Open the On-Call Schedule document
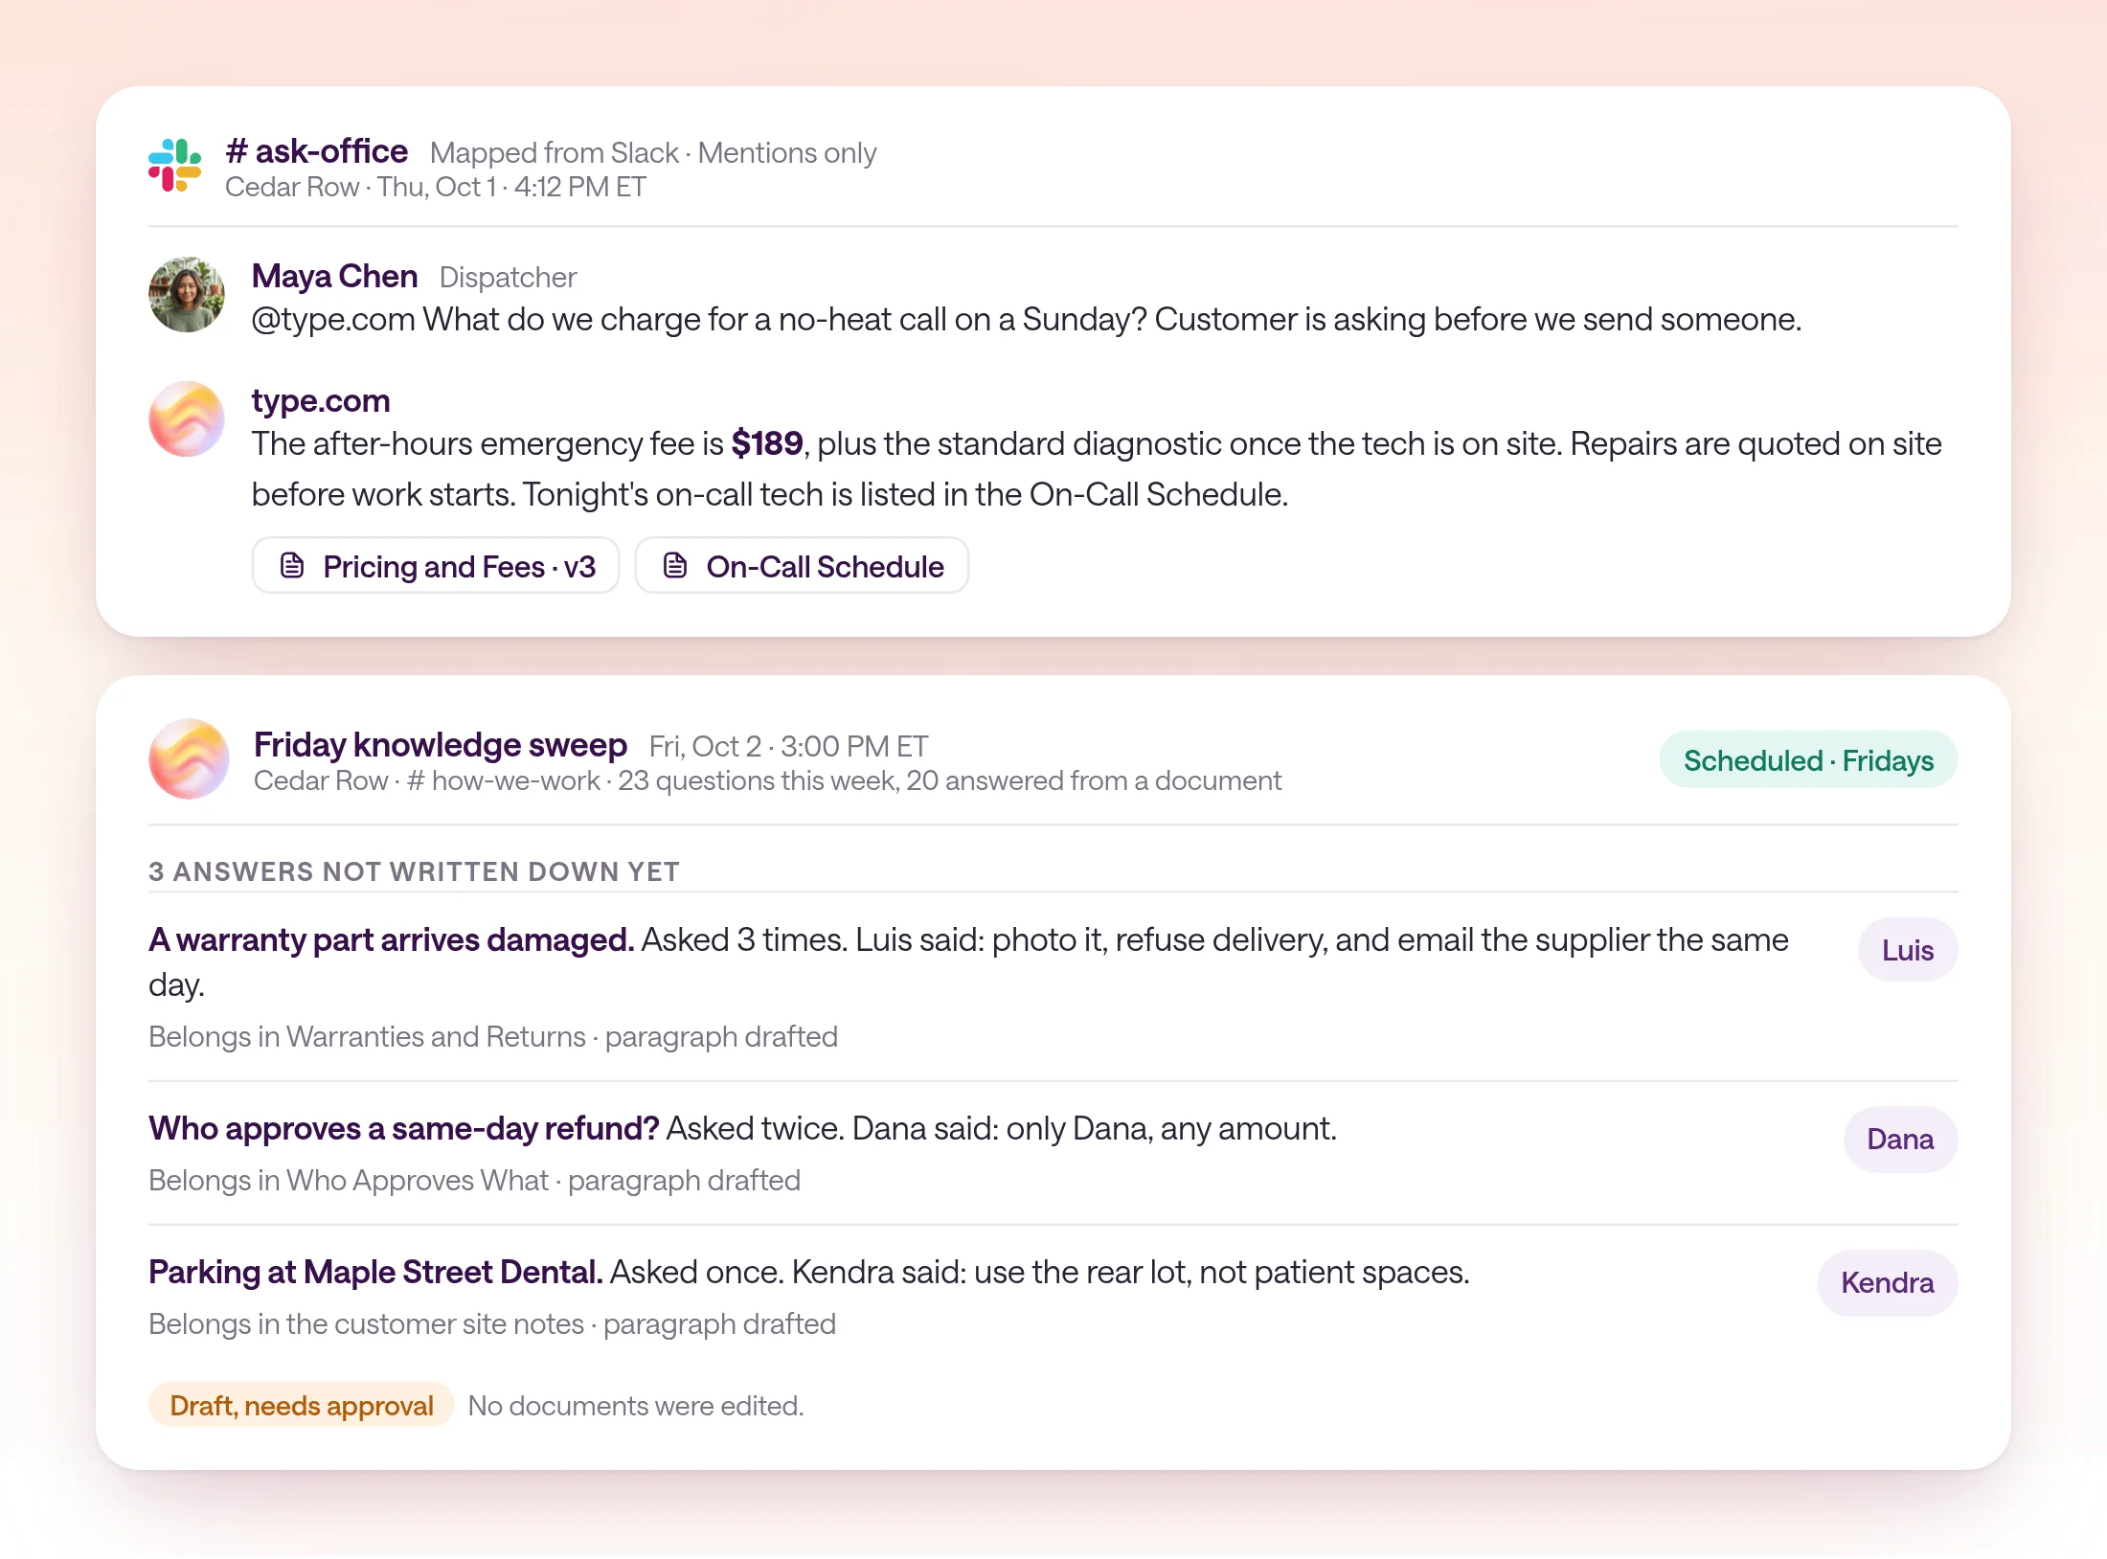Viewport: 2107px width, 1559px height. [802, 565]
